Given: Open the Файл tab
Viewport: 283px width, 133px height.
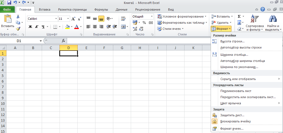Looking at the screenshot, I should [x=7, y=9].
